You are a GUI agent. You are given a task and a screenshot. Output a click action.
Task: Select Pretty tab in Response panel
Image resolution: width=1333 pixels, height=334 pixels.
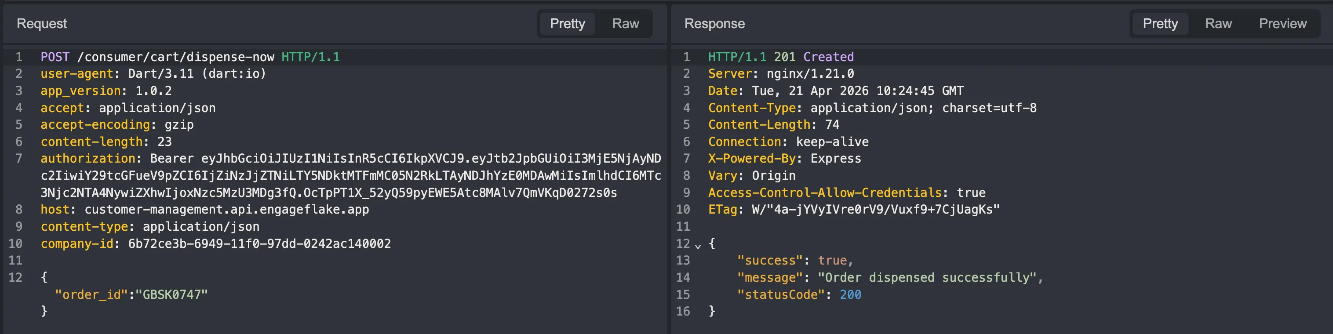(x=1160, y=24)
